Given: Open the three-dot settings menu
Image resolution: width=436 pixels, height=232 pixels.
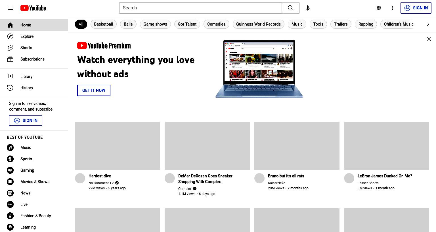Looking at the screenshot, I should (393, 8).
